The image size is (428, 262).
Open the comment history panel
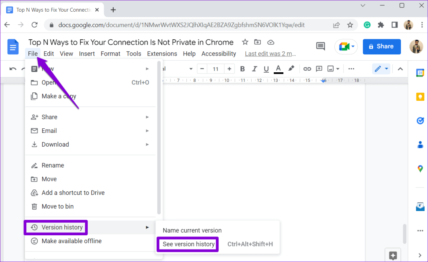coord(321,46)
